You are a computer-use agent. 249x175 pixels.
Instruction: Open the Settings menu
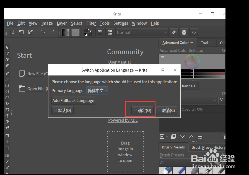[x=121, y=23]
